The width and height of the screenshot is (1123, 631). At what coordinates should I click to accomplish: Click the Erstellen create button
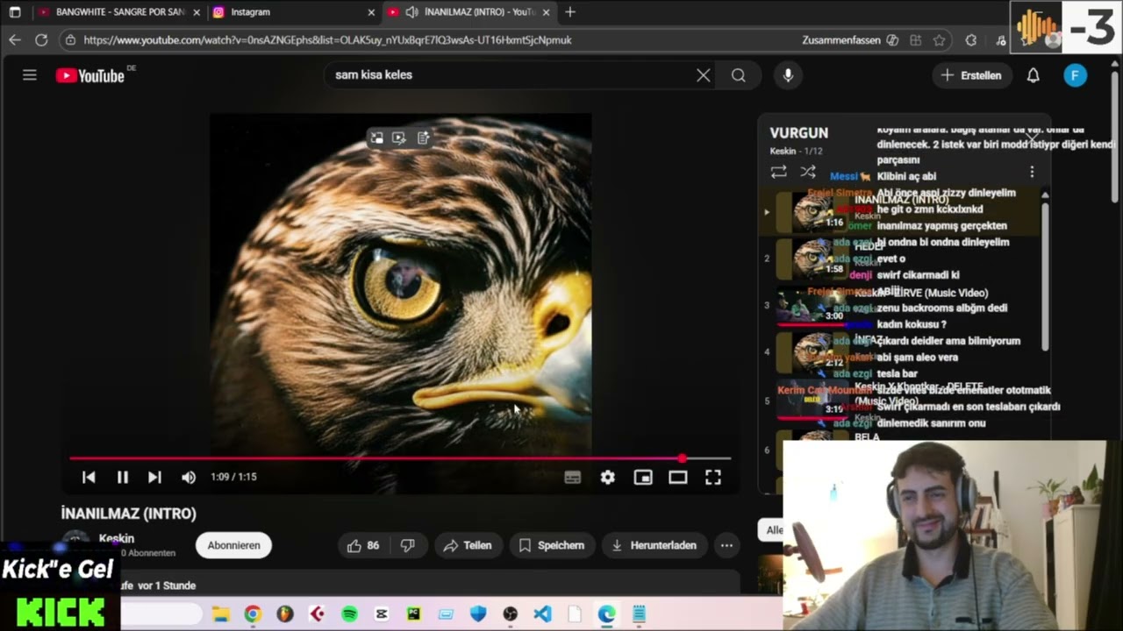tap(971, 75)
